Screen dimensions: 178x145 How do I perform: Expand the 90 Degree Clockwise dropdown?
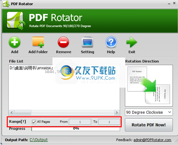click(149, 112)
